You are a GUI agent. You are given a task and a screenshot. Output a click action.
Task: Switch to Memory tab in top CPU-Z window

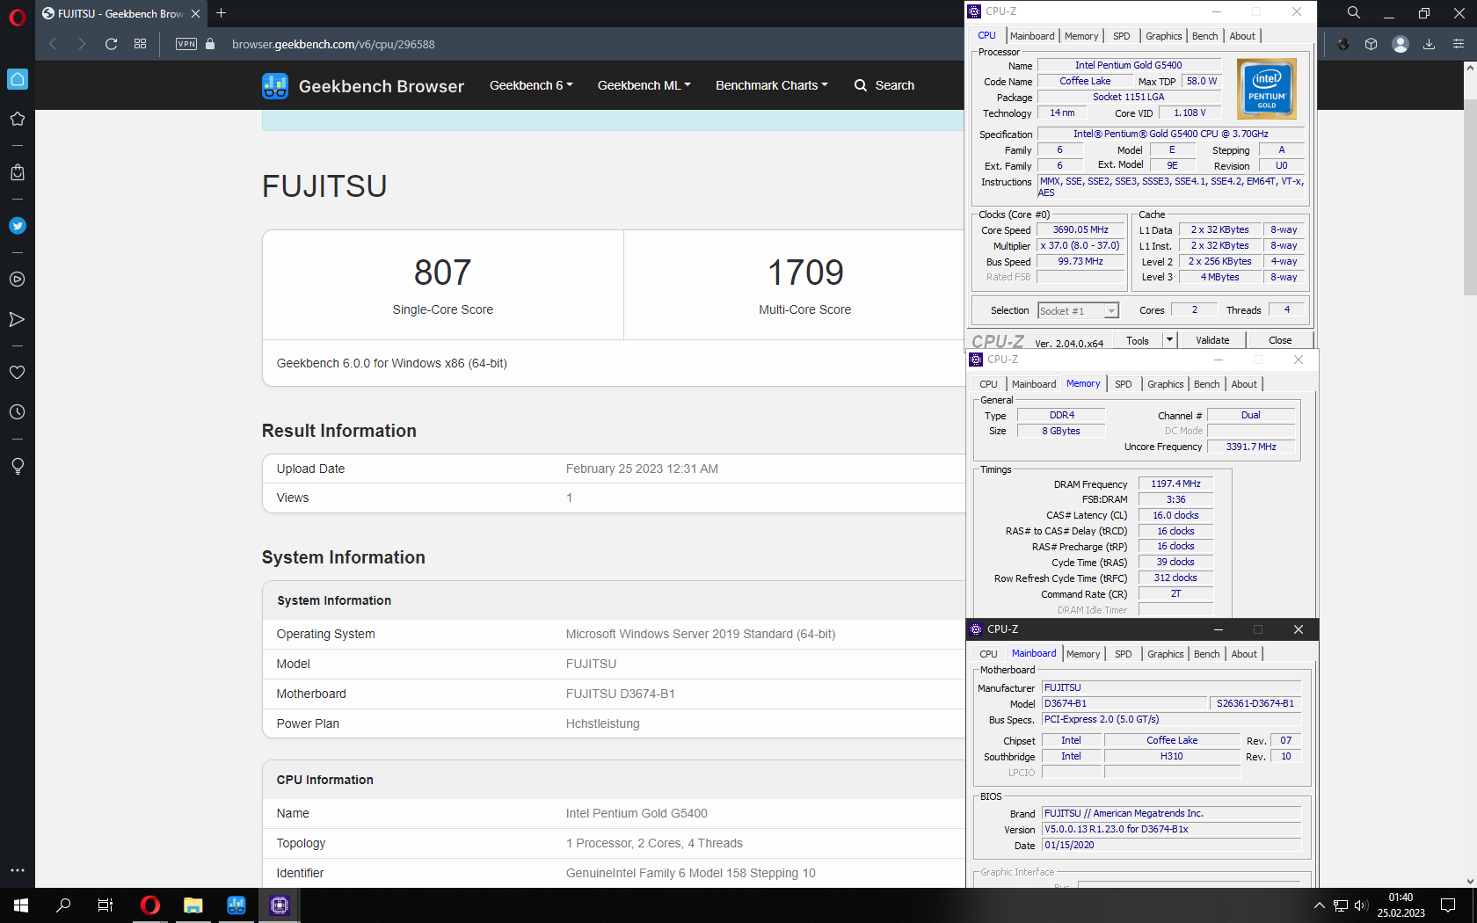pos(1081,36)
